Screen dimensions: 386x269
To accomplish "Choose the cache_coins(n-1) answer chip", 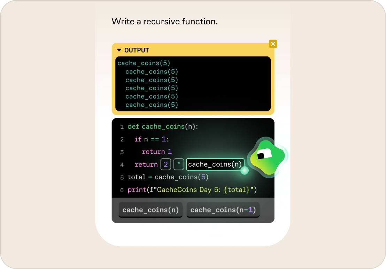I will pyautogui.click(x=223, y=210).
